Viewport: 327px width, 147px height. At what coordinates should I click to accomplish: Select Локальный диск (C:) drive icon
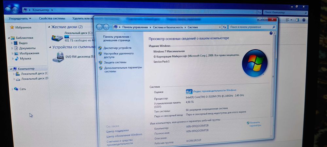click(57, 38)
